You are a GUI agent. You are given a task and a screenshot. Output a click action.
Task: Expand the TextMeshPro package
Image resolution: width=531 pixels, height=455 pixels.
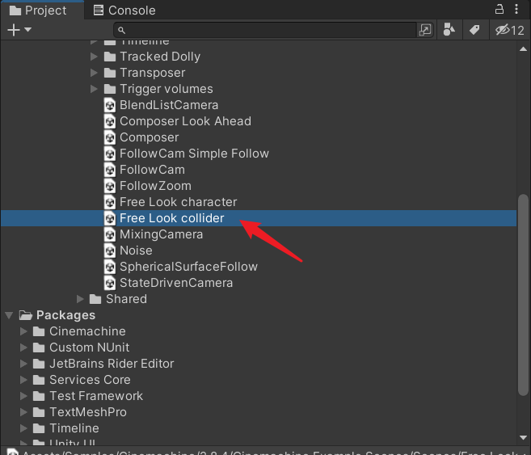pyautogui.click(x=23, y=412)
